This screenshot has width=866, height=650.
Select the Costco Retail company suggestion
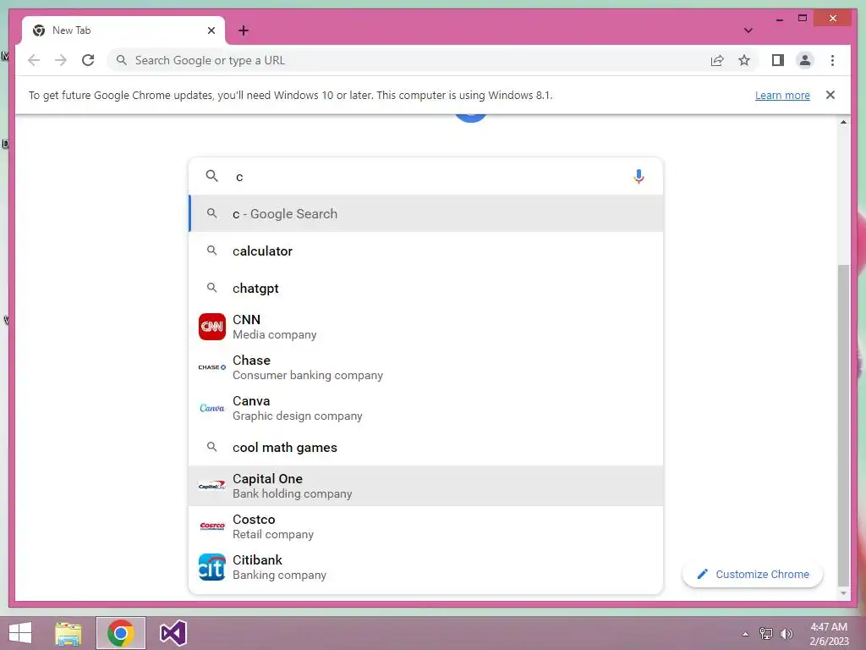[x=425, y=526]
